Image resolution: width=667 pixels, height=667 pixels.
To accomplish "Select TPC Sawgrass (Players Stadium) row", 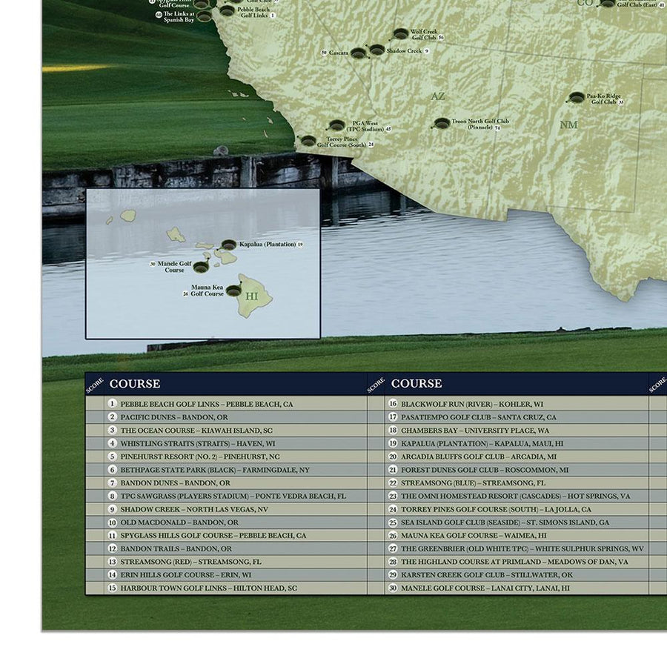I will pyautogui.click(x=226, y=496).
